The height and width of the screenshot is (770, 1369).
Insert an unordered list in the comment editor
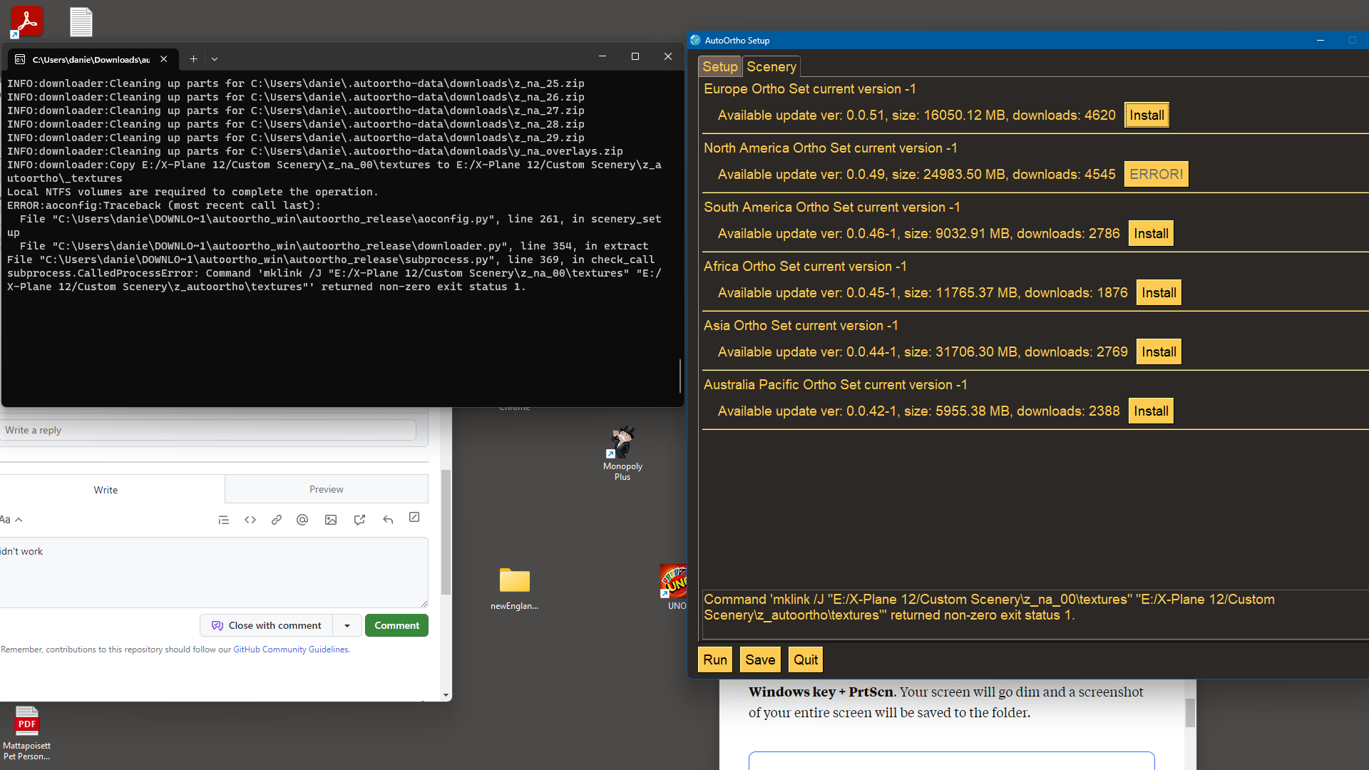click(223, 519)
